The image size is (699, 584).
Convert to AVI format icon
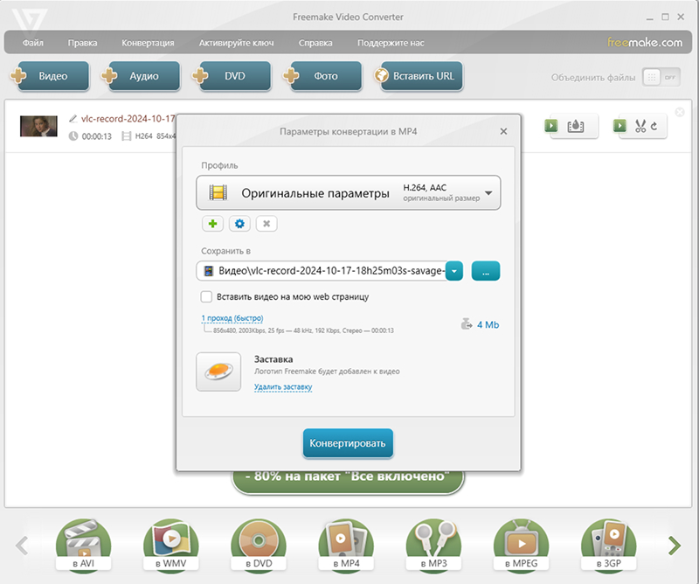pyautogui.click(x=83, y=545)
